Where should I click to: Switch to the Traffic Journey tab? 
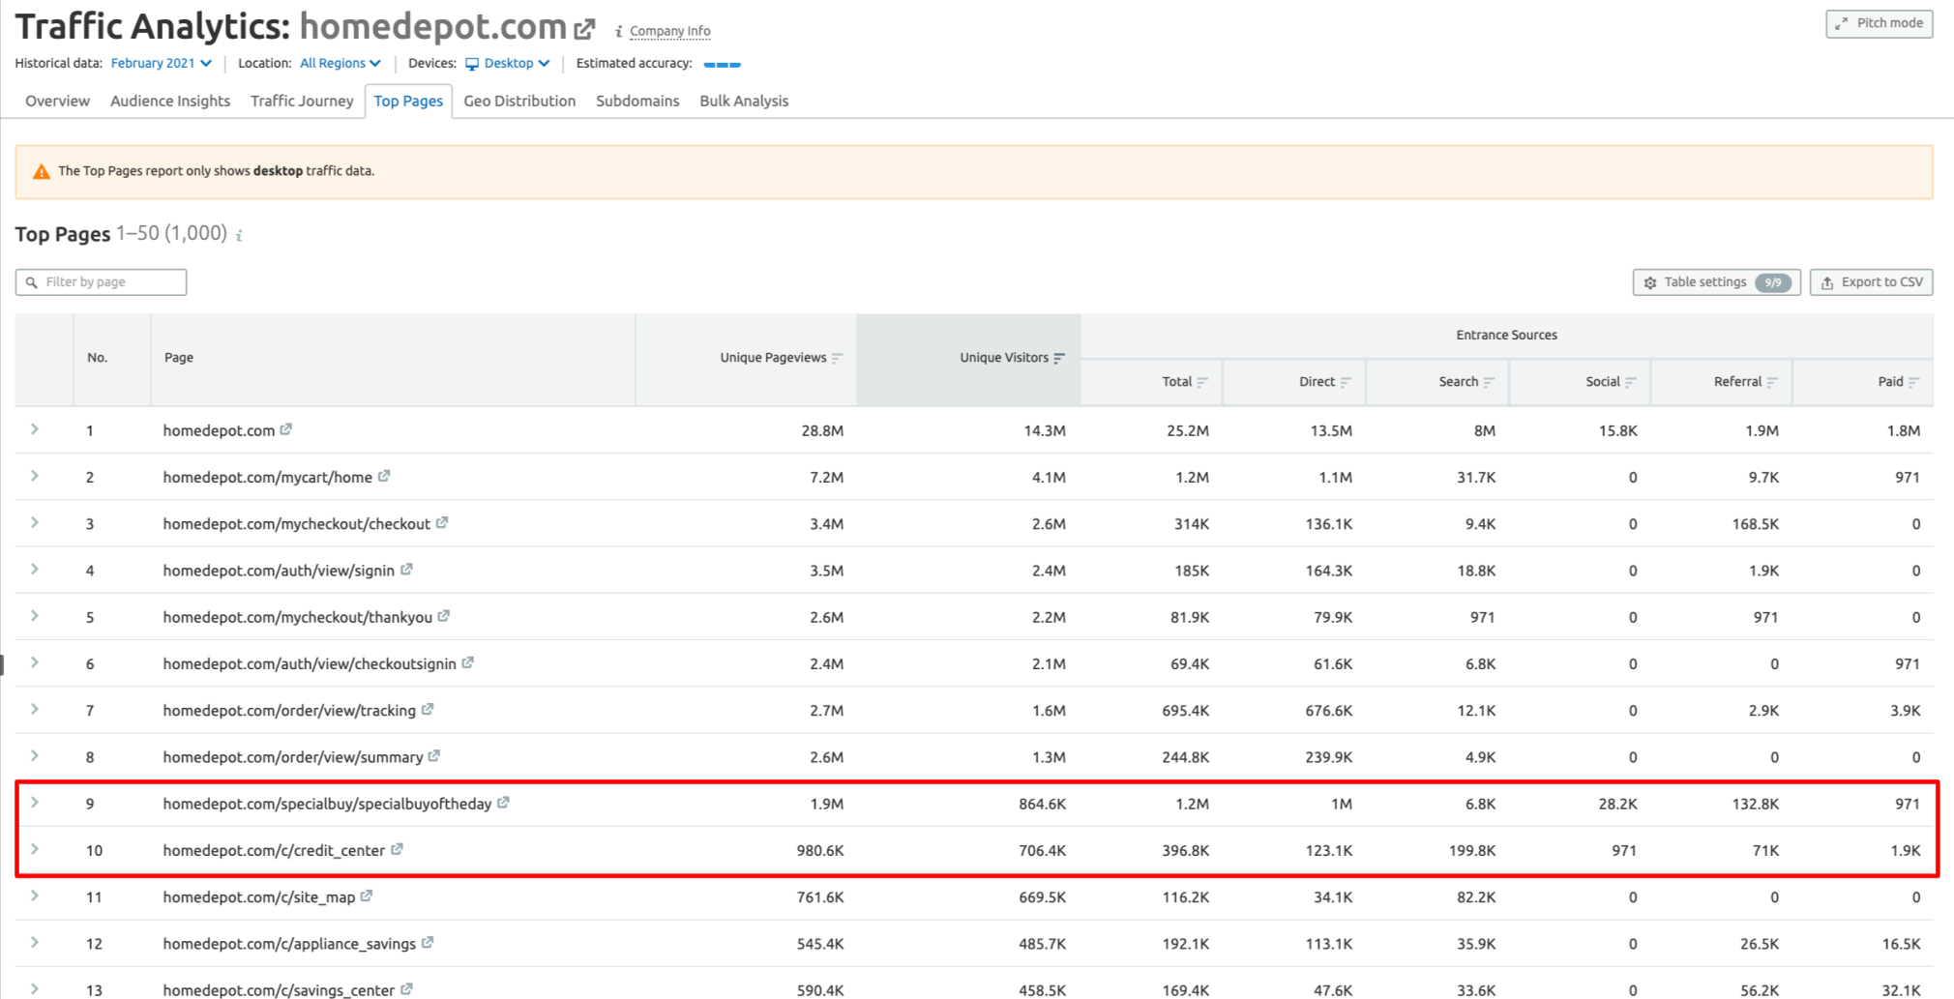tap(302, 101)
